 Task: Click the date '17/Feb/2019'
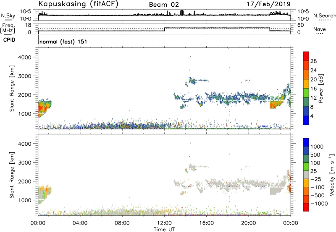[x=269, y=4]
